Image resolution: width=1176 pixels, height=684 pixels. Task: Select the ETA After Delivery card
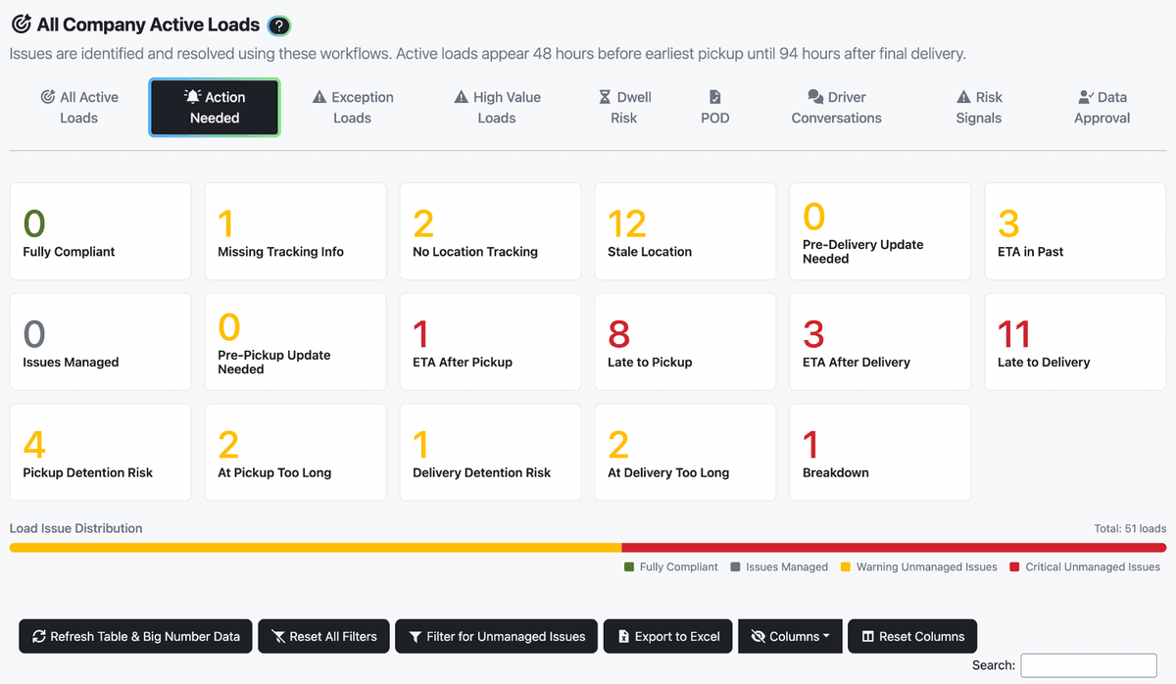(x=880, y=342)
